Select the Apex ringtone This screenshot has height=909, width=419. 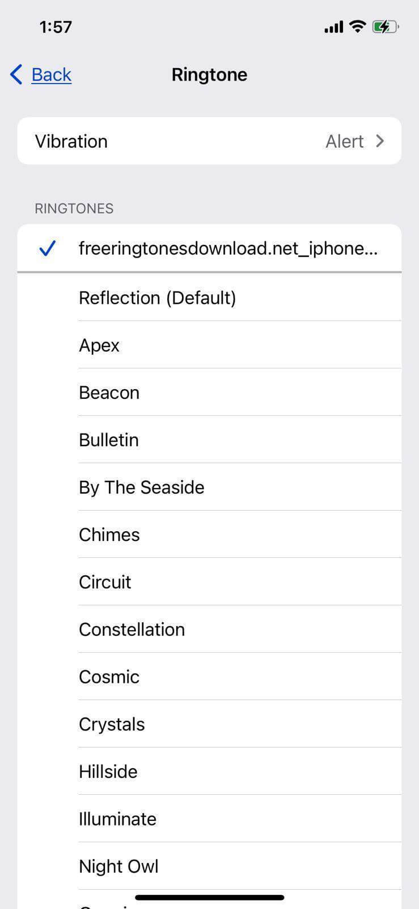coord(99,345)
